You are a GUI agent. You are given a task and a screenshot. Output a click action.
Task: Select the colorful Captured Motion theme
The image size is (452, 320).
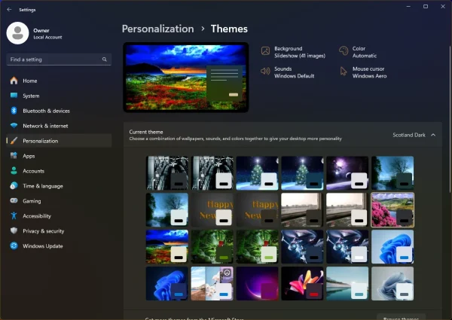point(302,284)
